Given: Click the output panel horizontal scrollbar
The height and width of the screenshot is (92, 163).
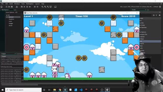Looking at the screenshot, I should [x=20, y=85].
